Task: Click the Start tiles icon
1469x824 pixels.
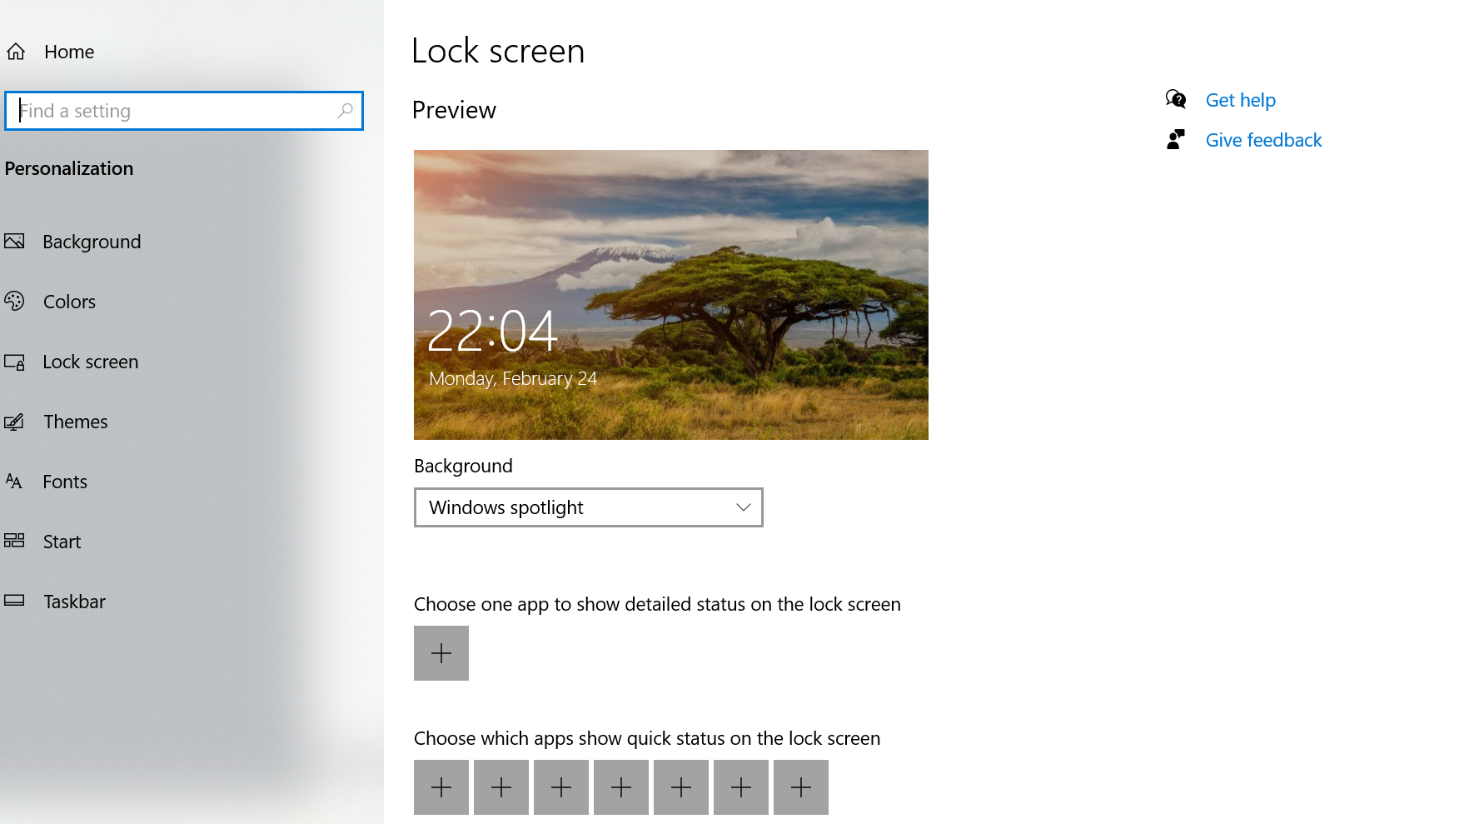Action: [x=14, y=541]
